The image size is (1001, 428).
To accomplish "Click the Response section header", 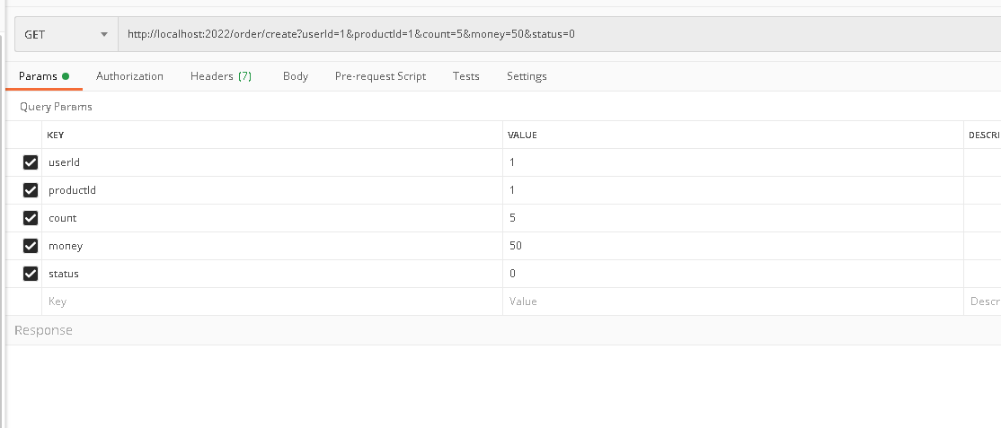I will [x=44, y=330].
